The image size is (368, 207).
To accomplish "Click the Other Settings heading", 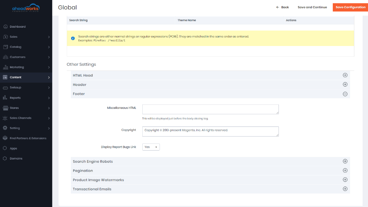I will point(81,64).
